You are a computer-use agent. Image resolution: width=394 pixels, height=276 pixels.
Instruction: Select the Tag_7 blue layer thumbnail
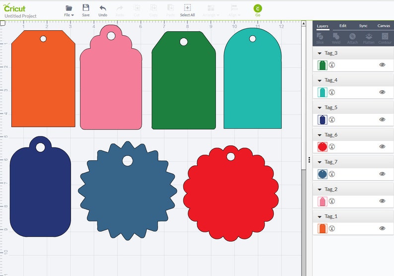click(x=323, y=174)
